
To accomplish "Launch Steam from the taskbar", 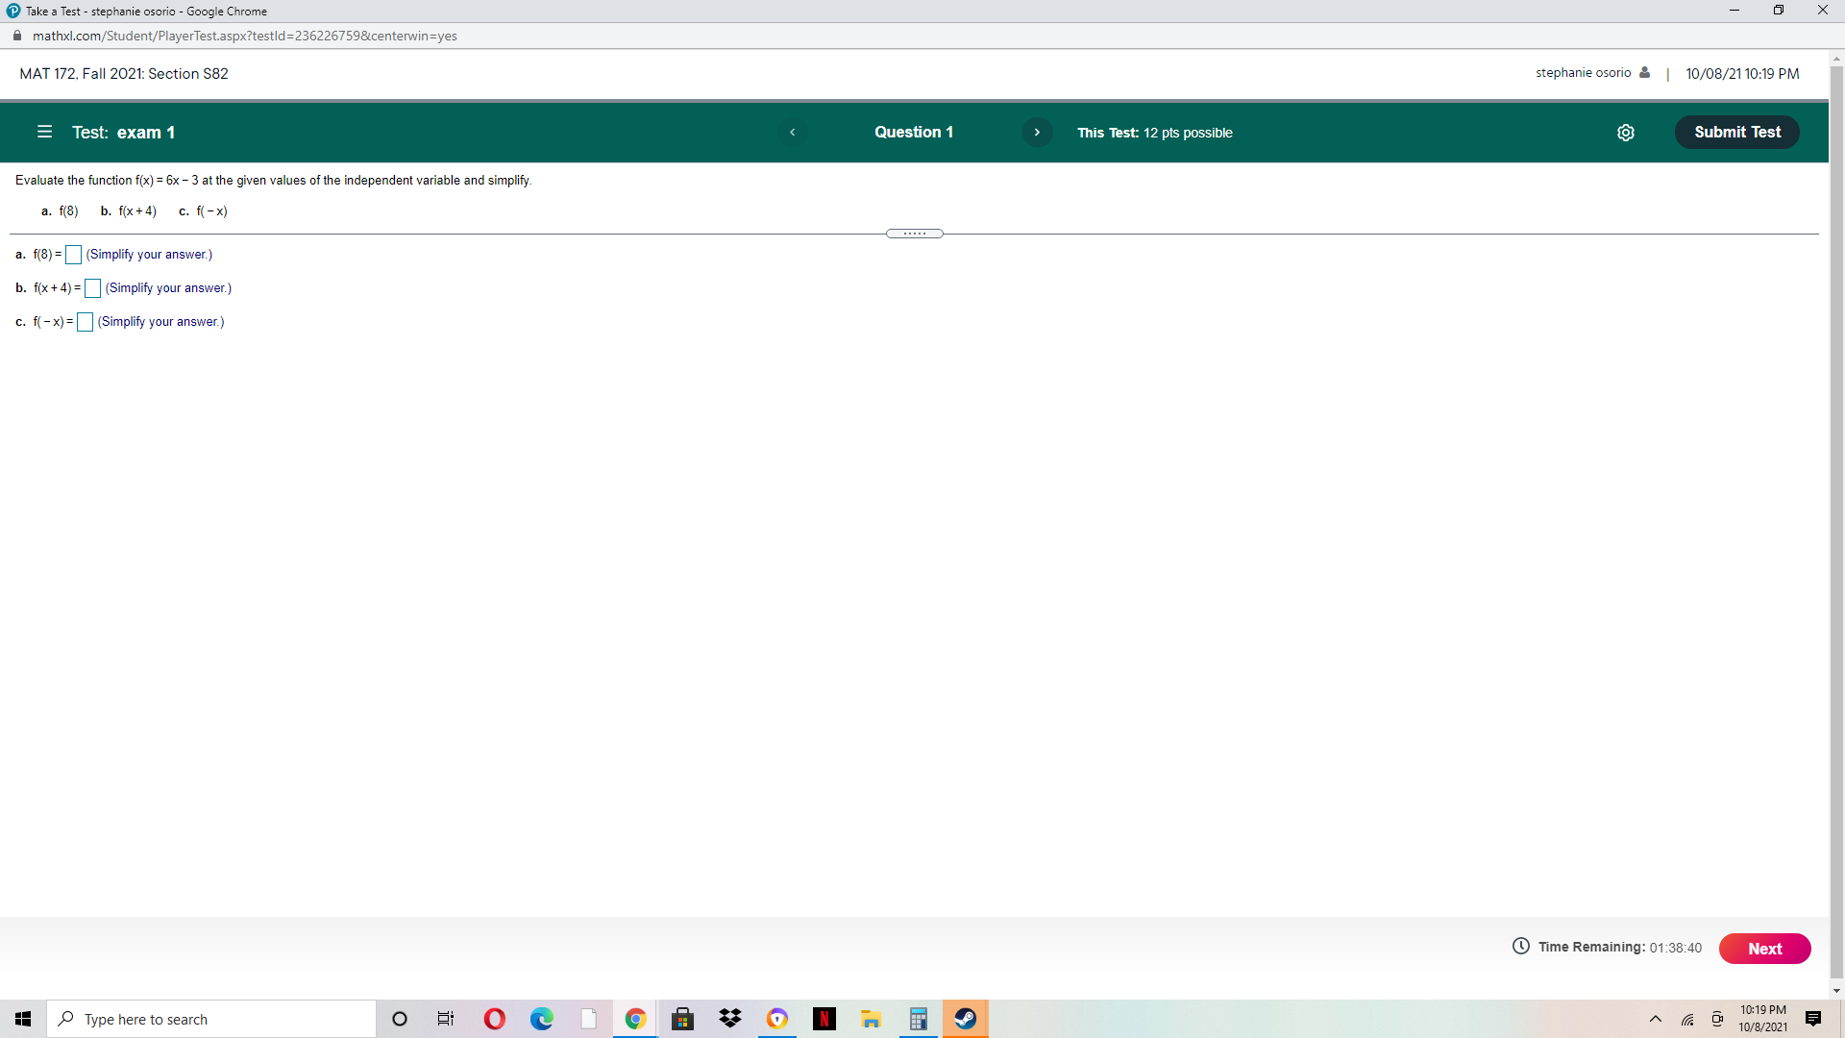I will pos(966,1019).
